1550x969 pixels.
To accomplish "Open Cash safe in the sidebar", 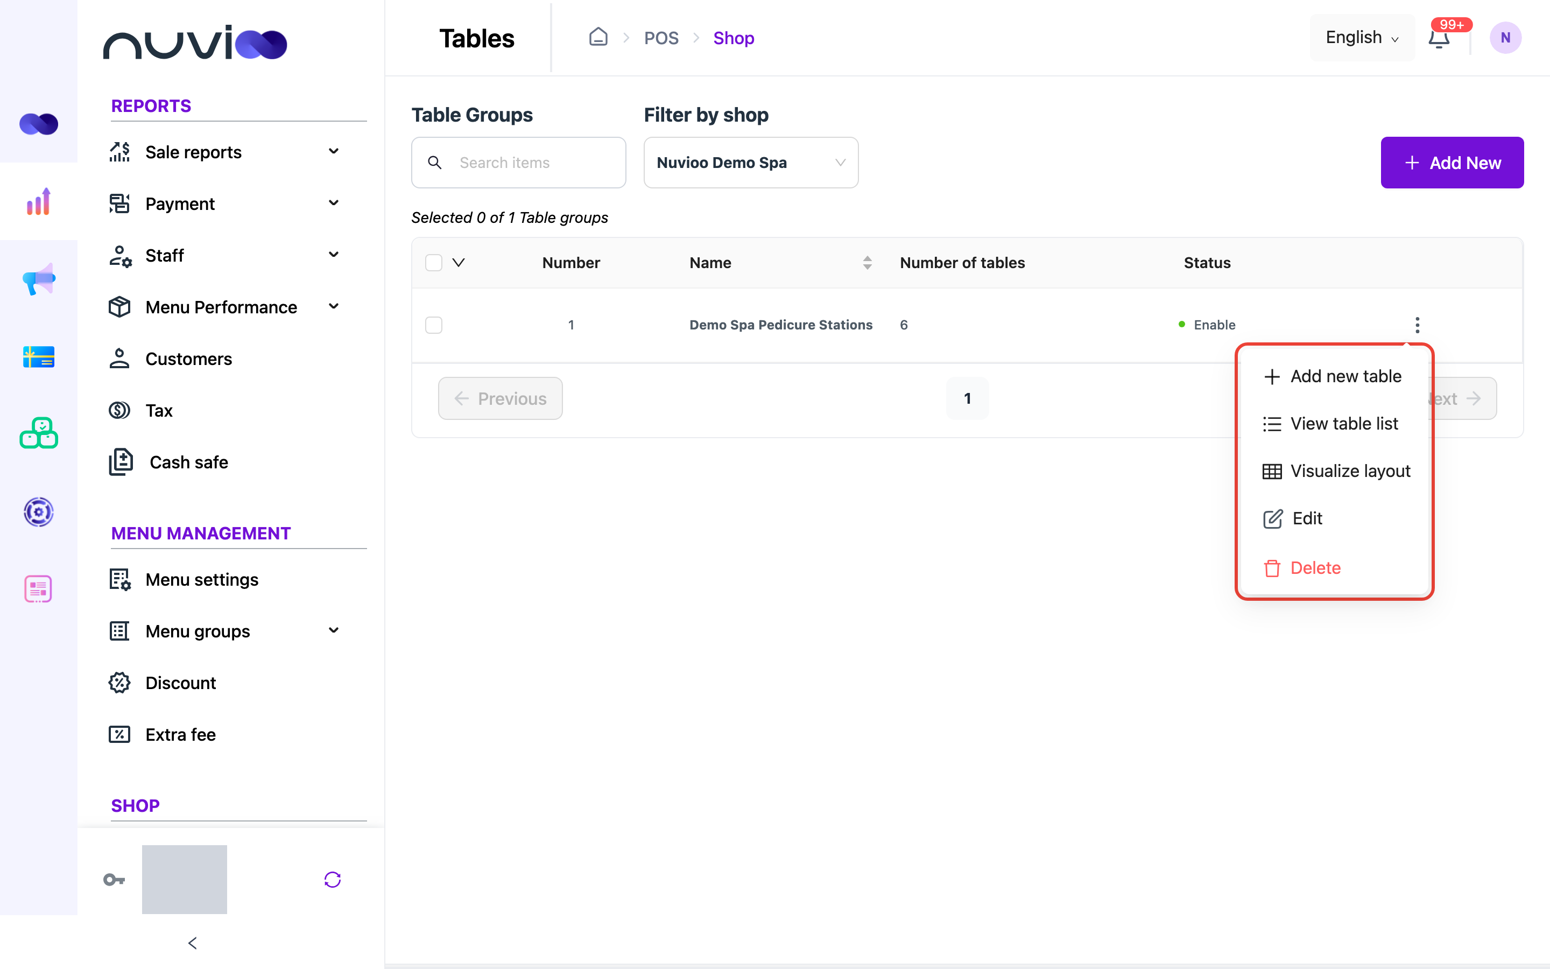I will 188,462.
